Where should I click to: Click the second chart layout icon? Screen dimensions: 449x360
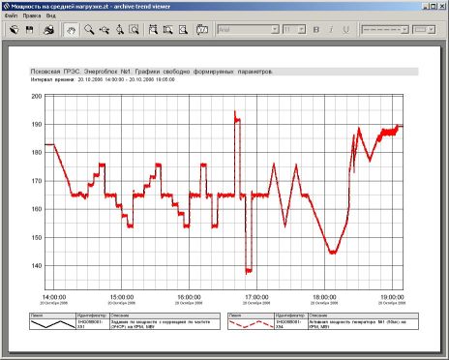[x=168, y=30]
